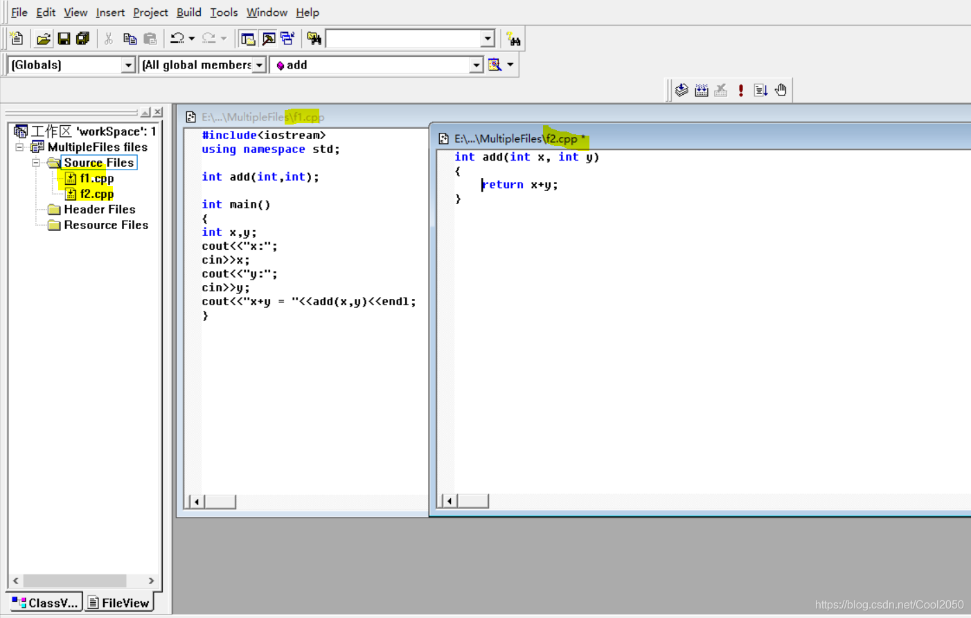Open the View menu

[75, 12]
